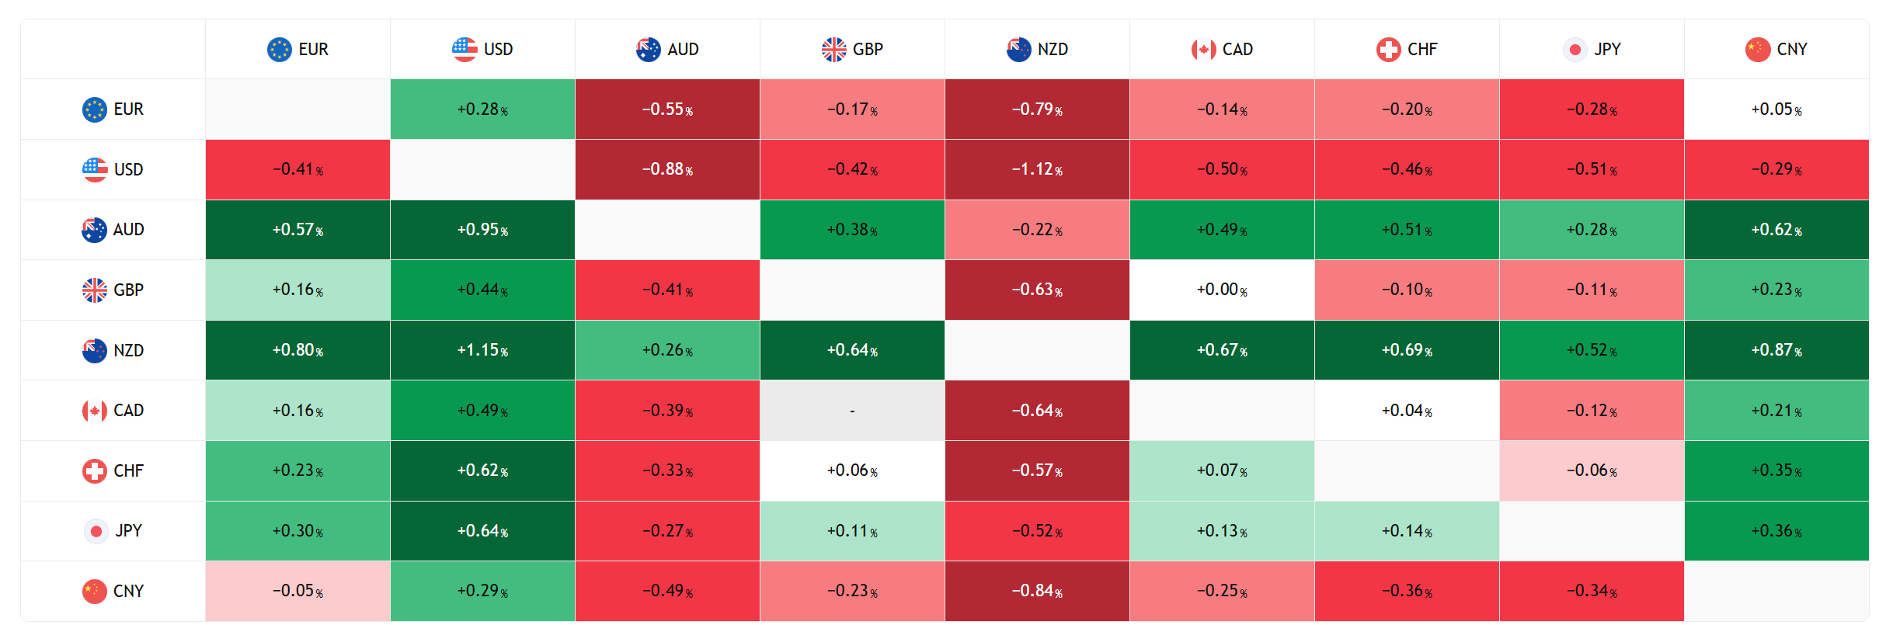Click the AUD flag icon in row header
This screenshot has height=625, width=1879.
coord(94,230)
